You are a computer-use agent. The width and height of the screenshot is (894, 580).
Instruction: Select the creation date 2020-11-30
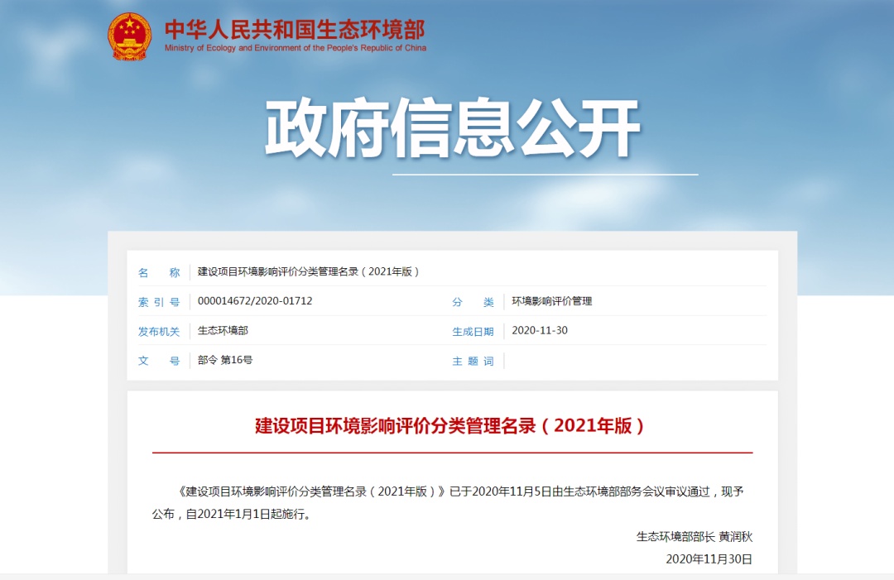tap(540, 331)
